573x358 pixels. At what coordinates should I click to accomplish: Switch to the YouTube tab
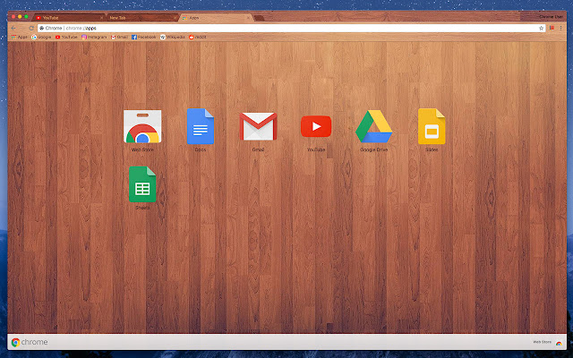coord(68,18)
